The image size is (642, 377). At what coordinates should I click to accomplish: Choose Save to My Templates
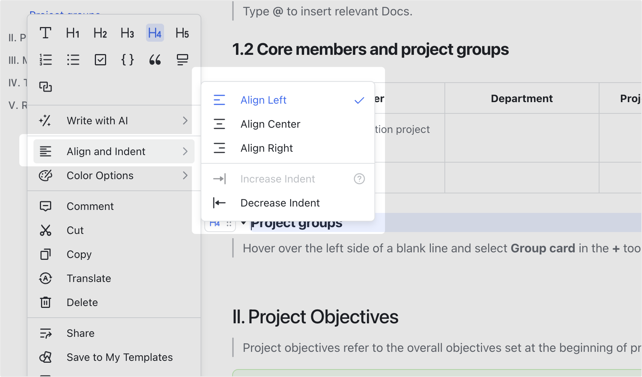114,357
